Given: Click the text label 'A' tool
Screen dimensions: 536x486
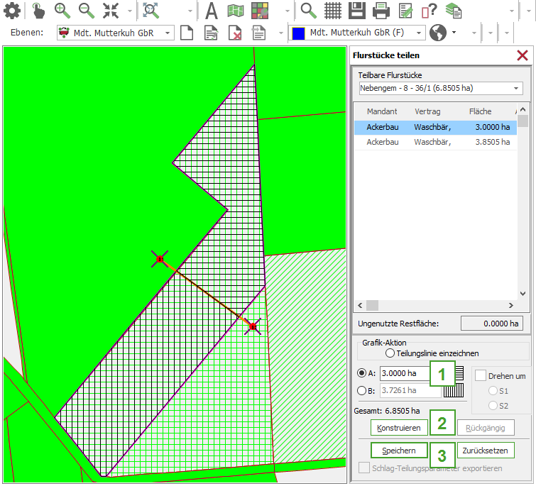Looking at the screenshot, I should click(211, 10).
